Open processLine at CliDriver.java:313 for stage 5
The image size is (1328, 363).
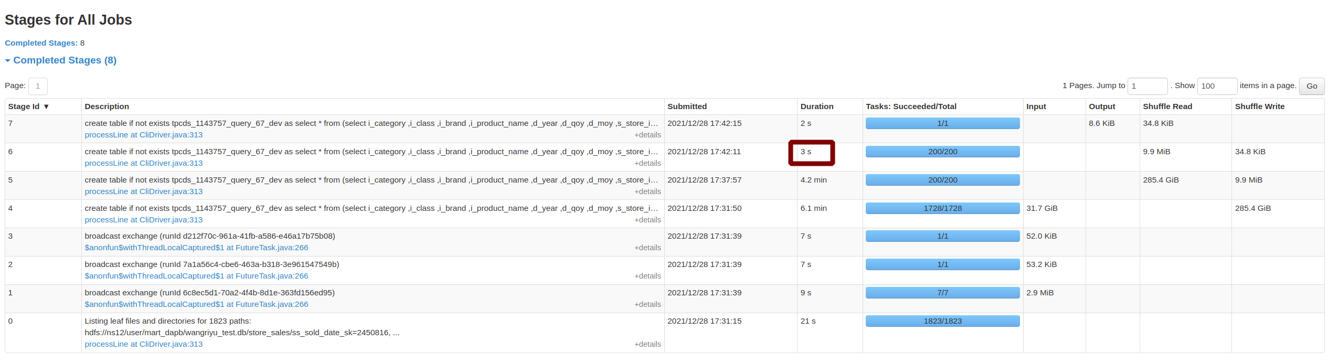(144, 191)
